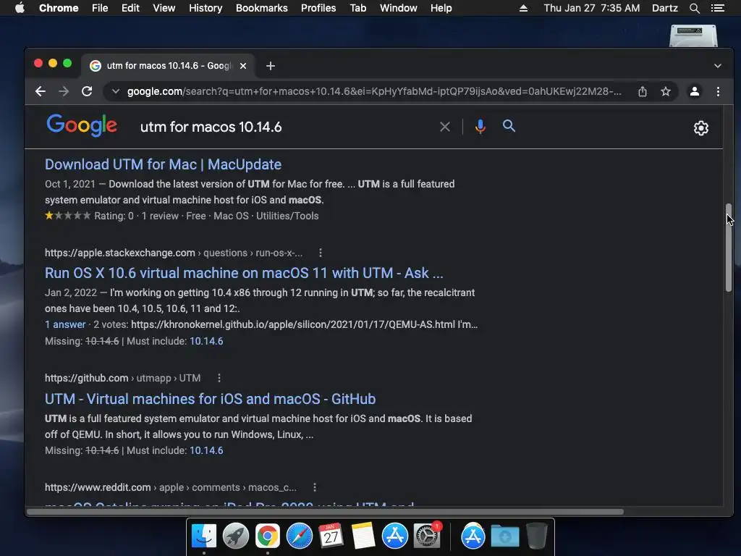Open options for the github.com result
Image resolution: width=741 pixels, height=556 pixels.
(x=219, y=378)
